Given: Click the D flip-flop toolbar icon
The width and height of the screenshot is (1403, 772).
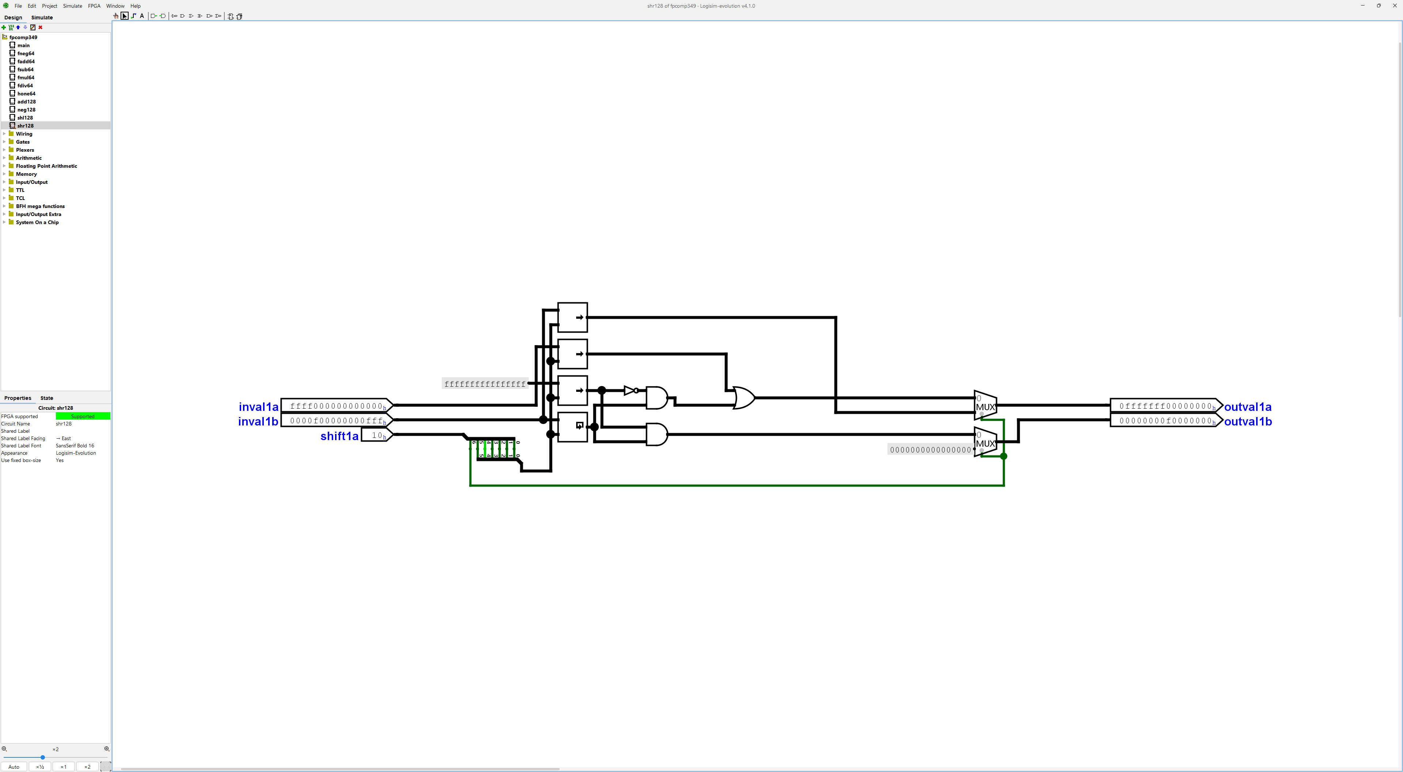Looking at the screenshot, I should tap(231, 16).
